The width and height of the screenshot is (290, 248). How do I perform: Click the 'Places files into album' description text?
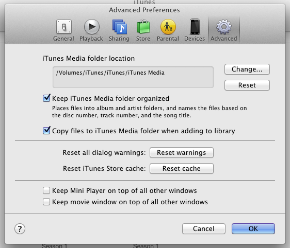click(150, 112)
